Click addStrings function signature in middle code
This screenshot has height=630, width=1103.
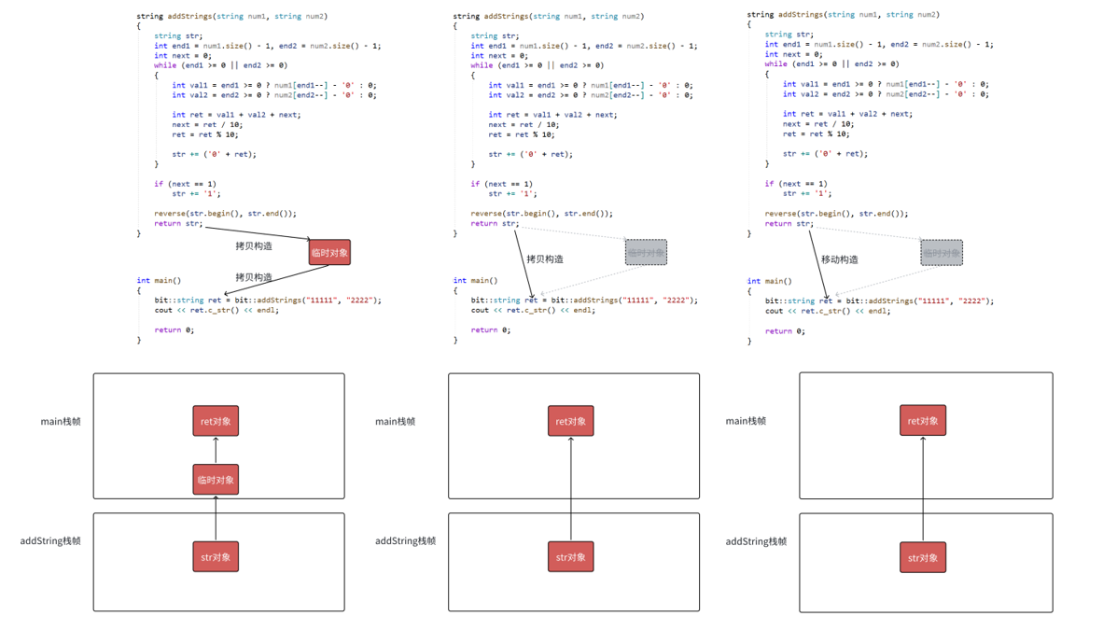(549, 16)
